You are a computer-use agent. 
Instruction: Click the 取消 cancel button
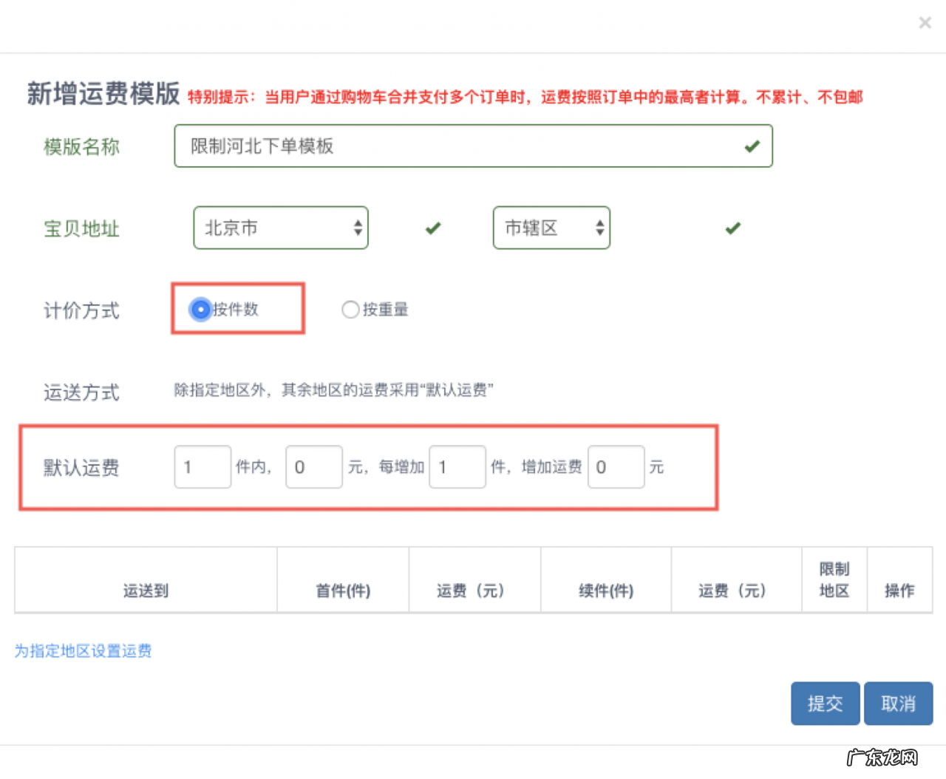(x=898, y=703)
